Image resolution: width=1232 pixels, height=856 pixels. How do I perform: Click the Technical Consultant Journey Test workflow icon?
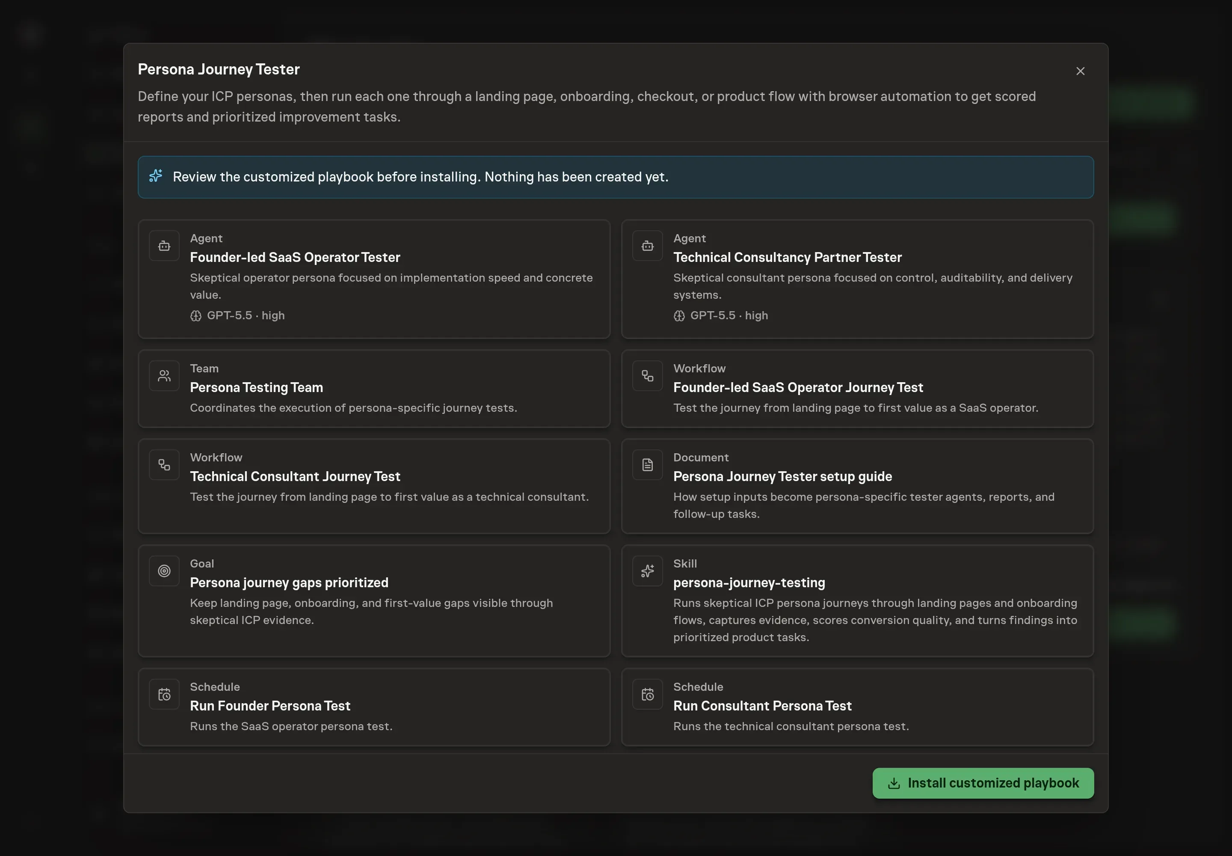click(164, 465)
